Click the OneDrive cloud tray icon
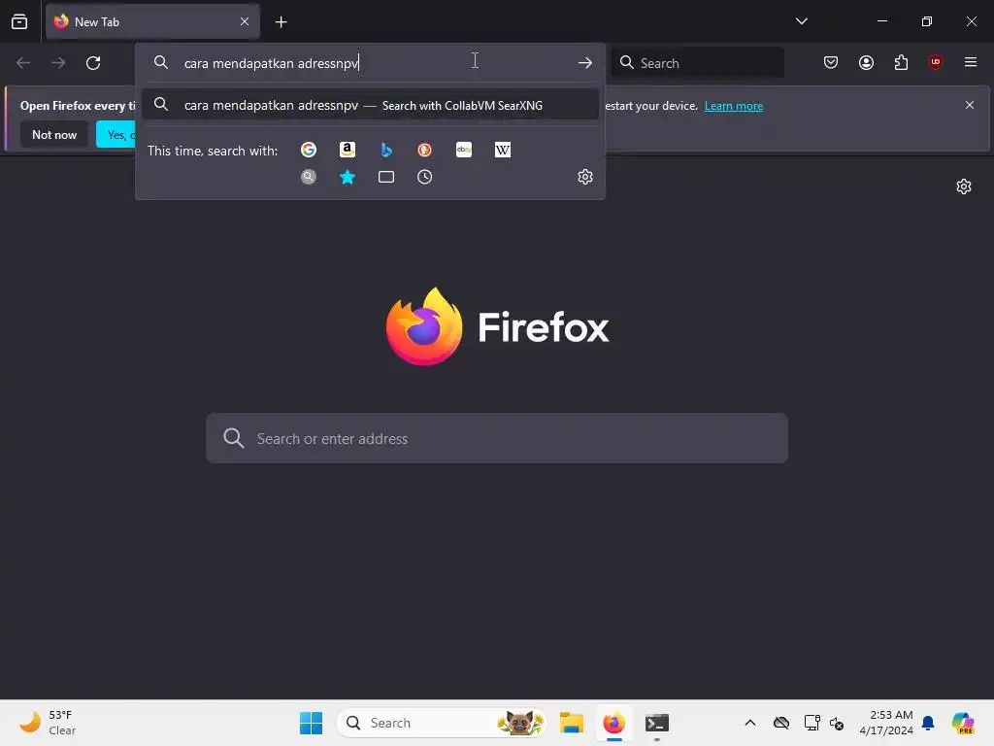This screenshot has height=746, width=994. (781, 723)
